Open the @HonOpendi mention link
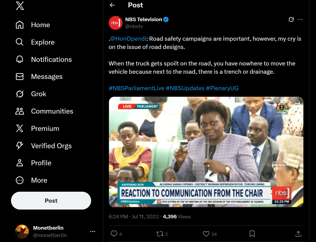 128,39
